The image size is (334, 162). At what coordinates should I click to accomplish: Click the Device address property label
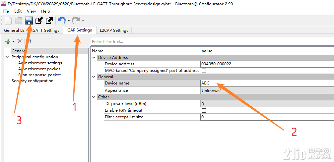click(x=119, y=64)
